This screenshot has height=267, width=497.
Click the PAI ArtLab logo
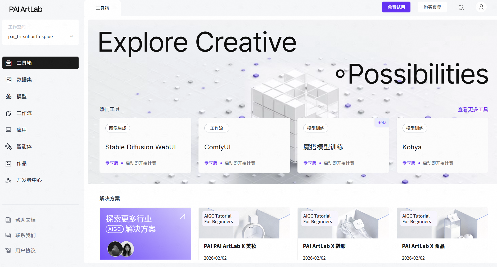26,9
